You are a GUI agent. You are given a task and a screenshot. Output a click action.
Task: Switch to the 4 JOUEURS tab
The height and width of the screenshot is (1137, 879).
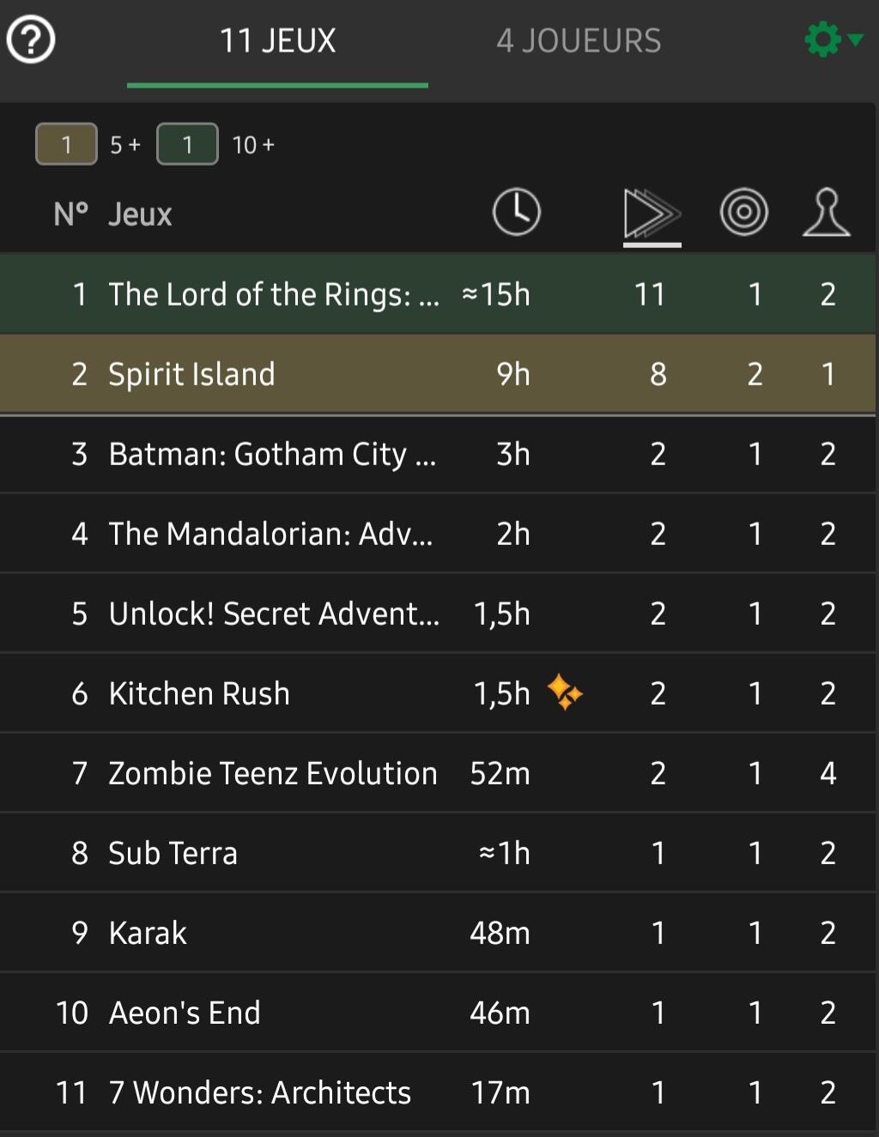click(579, 40)
